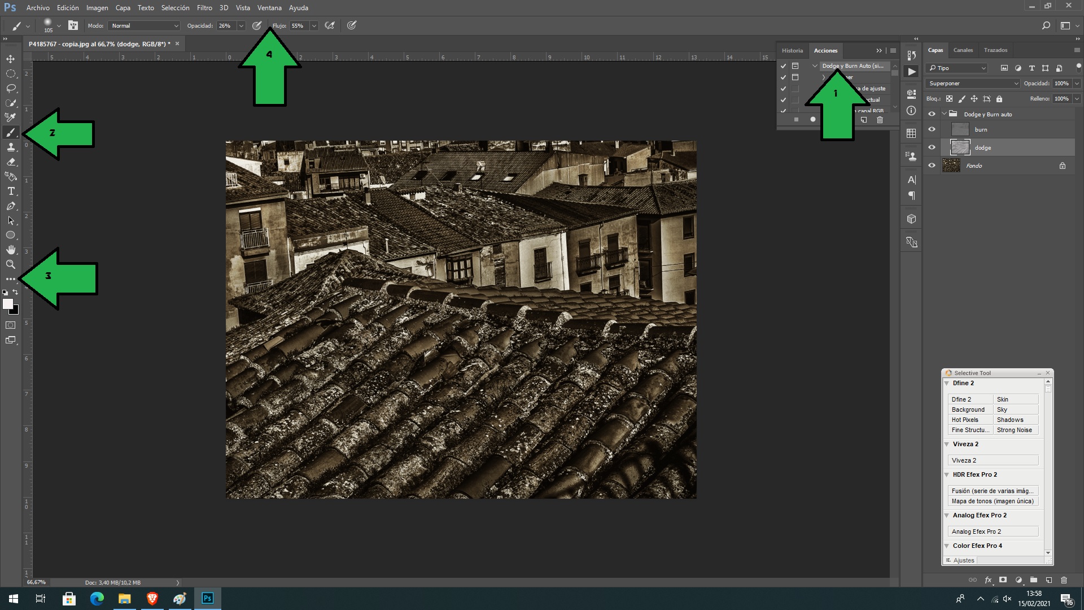Open the brush Modo dropdown

coord(145,25)
